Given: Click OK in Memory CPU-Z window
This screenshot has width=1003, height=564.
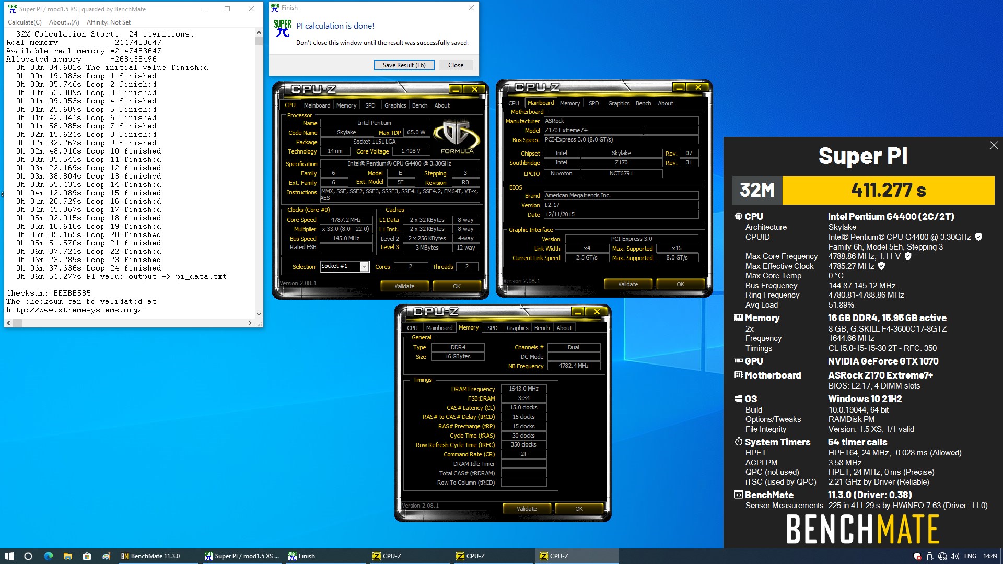Looking at the screenshot, I should tap(579, 509).
